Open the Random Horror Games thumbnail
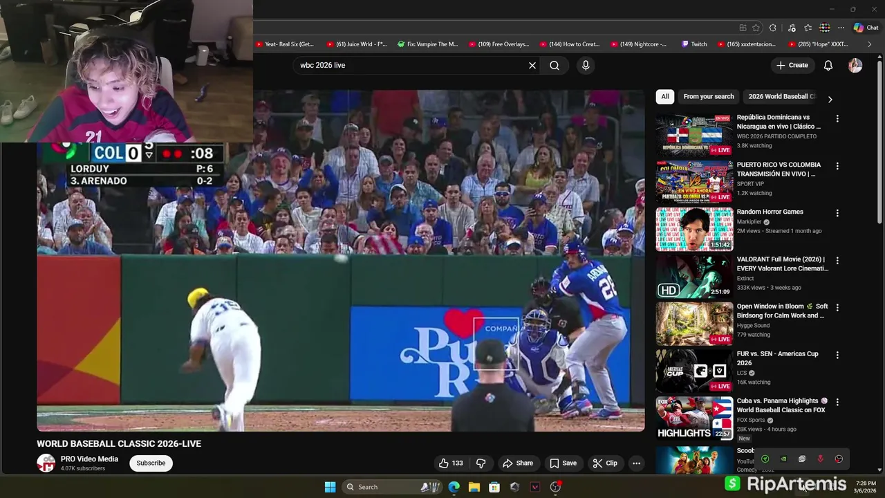Viewport: 885px width, 498px height. pos(694,229)
